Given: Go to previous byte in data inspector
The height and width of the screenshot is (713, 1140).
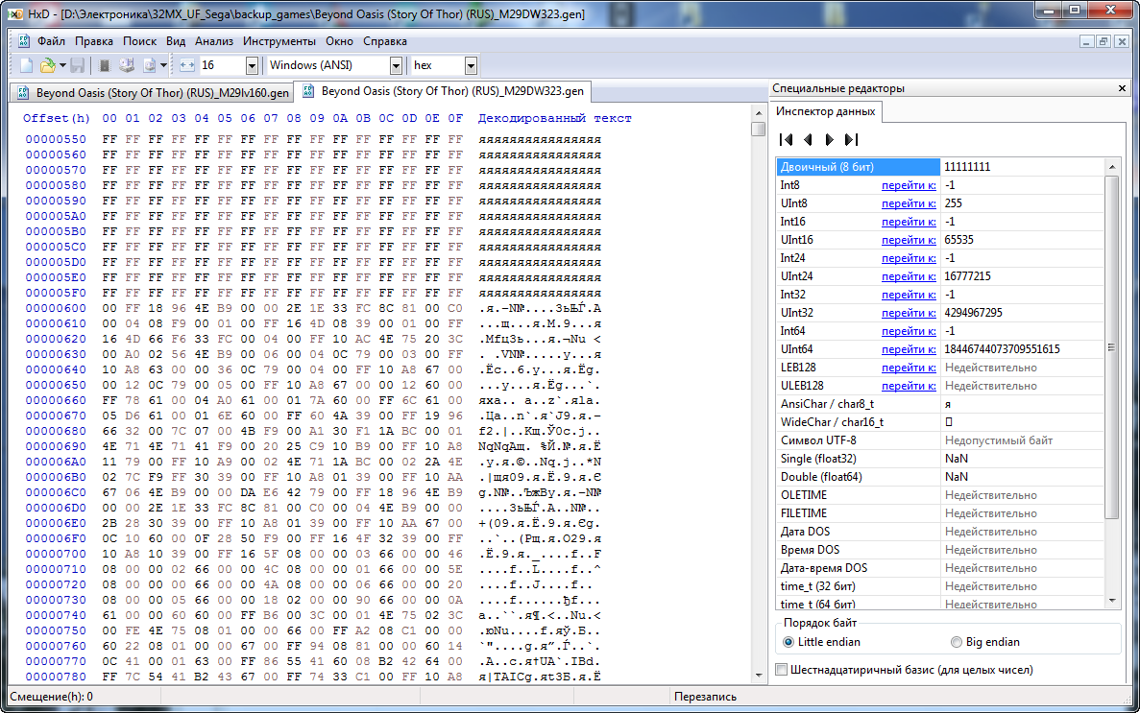Looking at the screenshot, I should coord(808,139).
